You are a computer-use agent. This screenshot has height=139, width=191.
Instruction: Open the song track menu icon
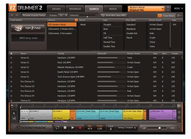(x=179, y=106)
